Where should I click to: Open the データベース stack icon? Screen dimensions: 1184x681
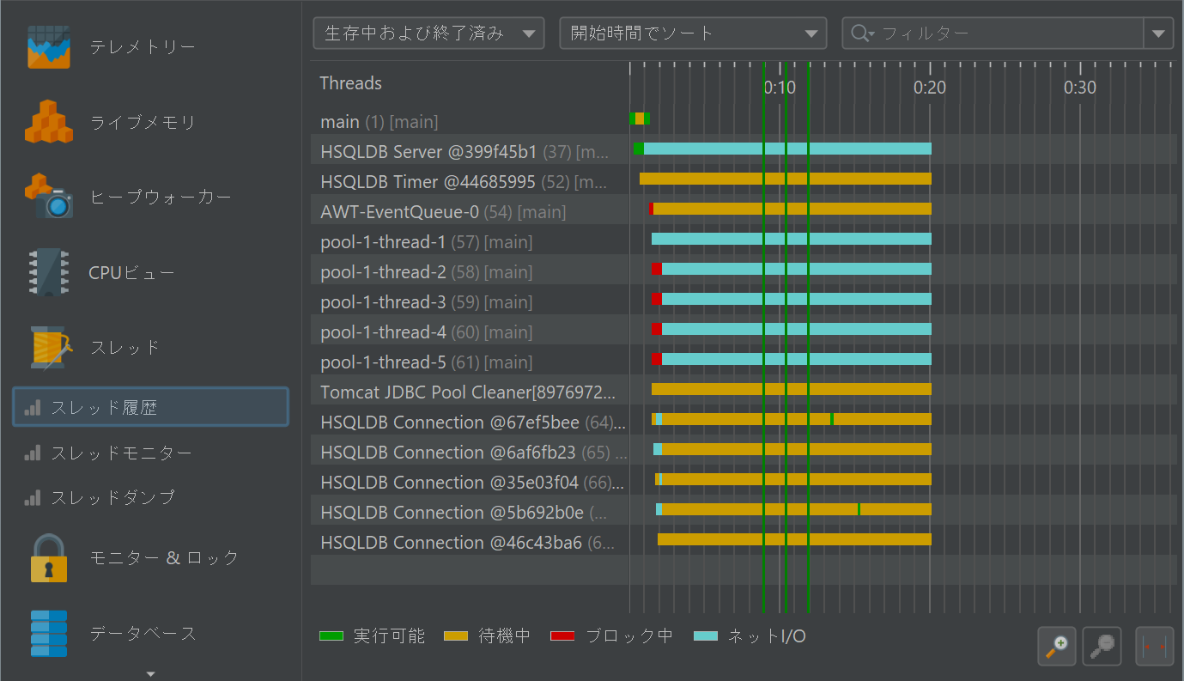pyautogui.click(x=49, y=633)
